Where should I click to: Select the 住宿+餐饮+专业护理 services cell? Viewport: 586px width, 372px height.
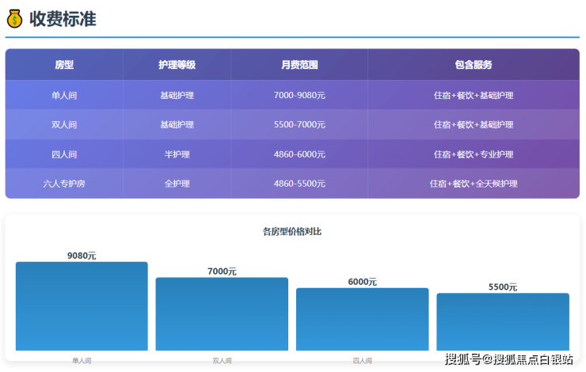pyautogui.click(x=474, y=154)
